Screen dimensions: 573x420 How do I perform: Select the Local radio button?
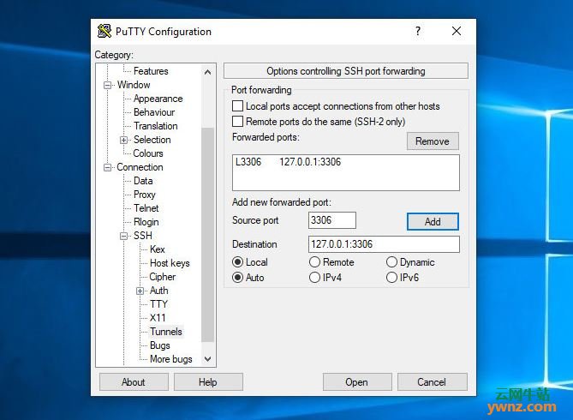(237, 262)
